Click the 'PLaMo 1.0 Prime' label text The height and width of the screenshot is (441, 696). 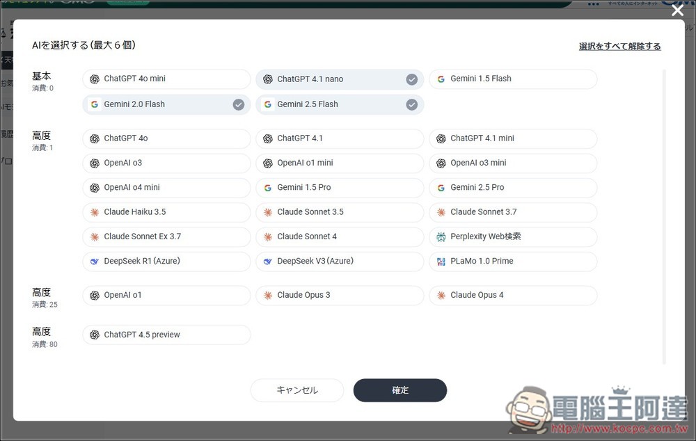tap(482, 261)
